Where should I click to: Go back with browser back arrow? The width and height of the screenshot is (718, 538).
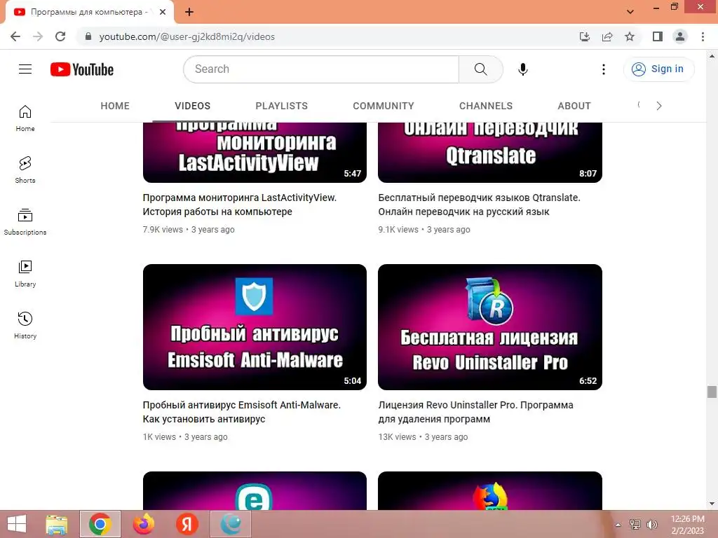pos(15,36)
